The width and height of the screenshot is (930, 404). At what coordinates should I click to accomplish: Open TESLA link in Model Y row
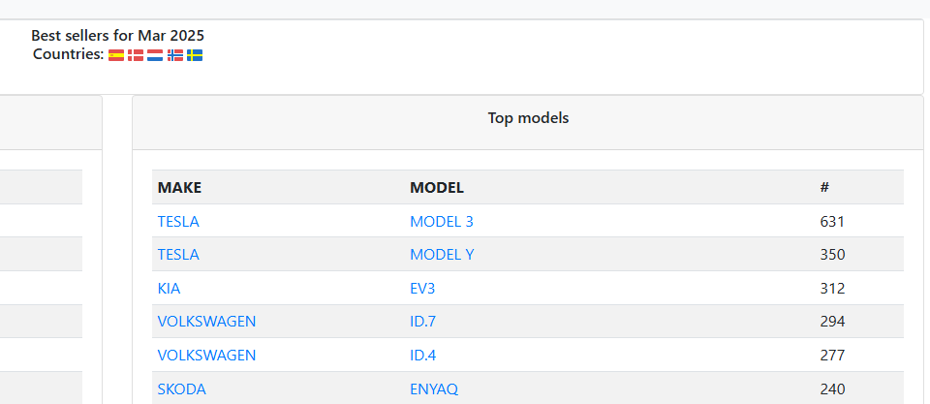(x=178, y=255)
